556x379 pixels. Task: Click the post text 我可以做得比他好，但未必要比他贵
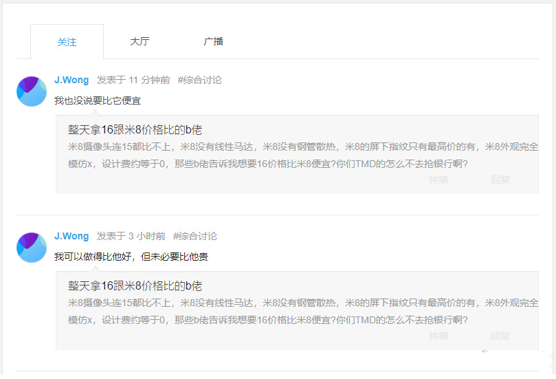pyautogui.click(x=131, y=257)
